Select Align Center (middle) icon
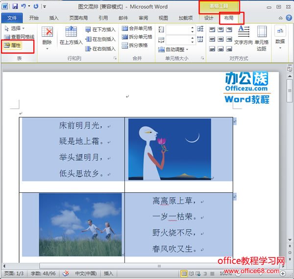The width and height of the screenshot is (294, 279). [220, 39]
